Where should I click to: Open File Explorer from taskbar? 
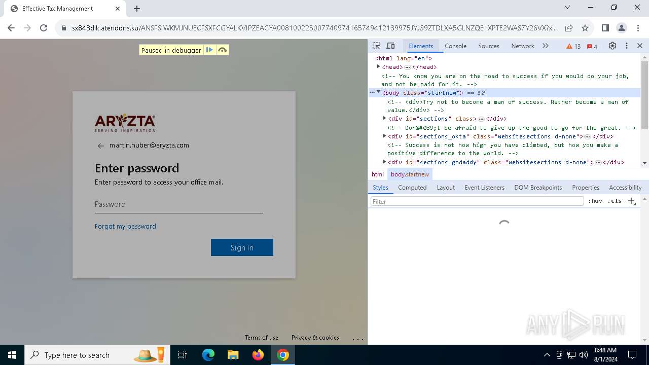point(233,355)
